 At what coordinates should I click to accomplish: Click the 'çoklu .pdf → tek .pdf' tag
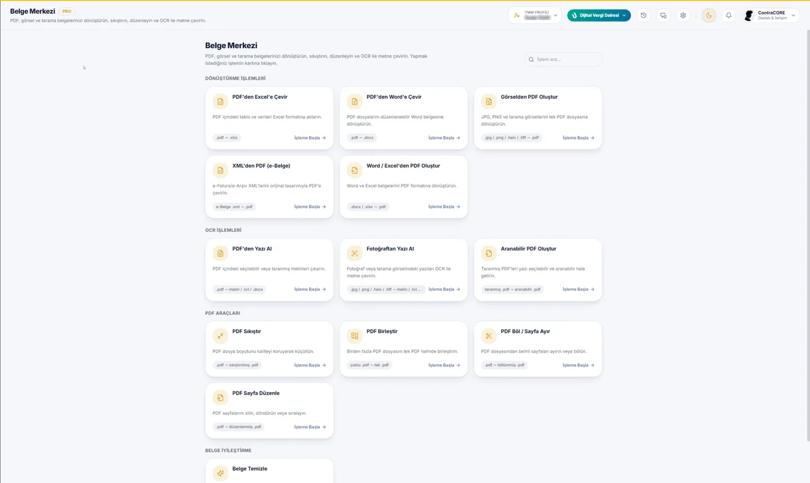pos(370,365)
